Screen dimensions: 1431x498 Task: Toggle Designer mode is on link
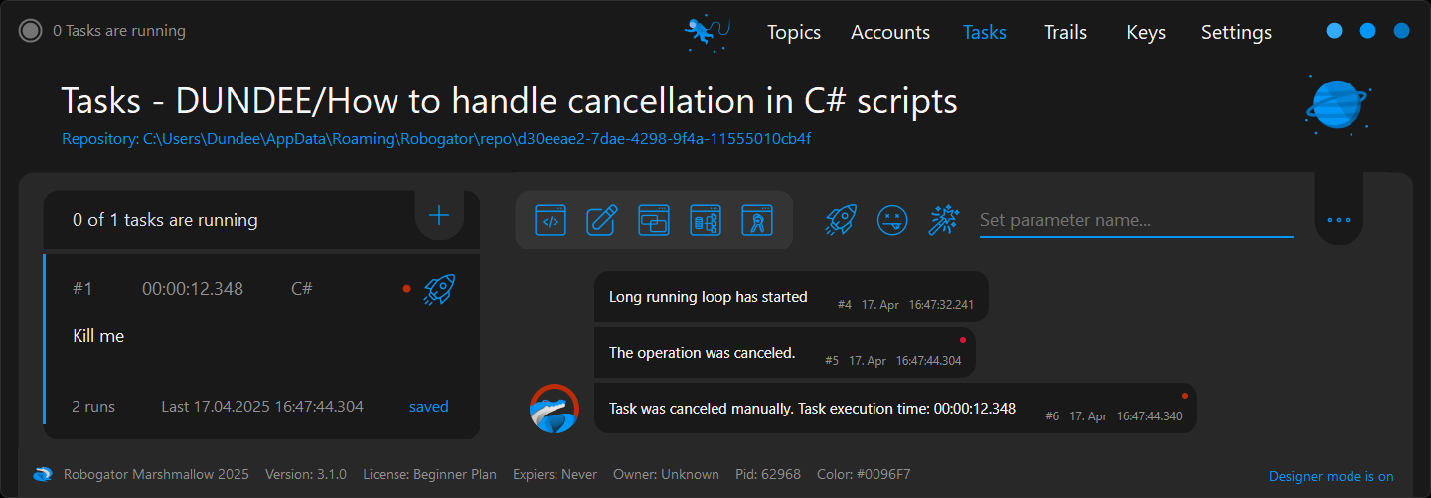click(1331, 476)
